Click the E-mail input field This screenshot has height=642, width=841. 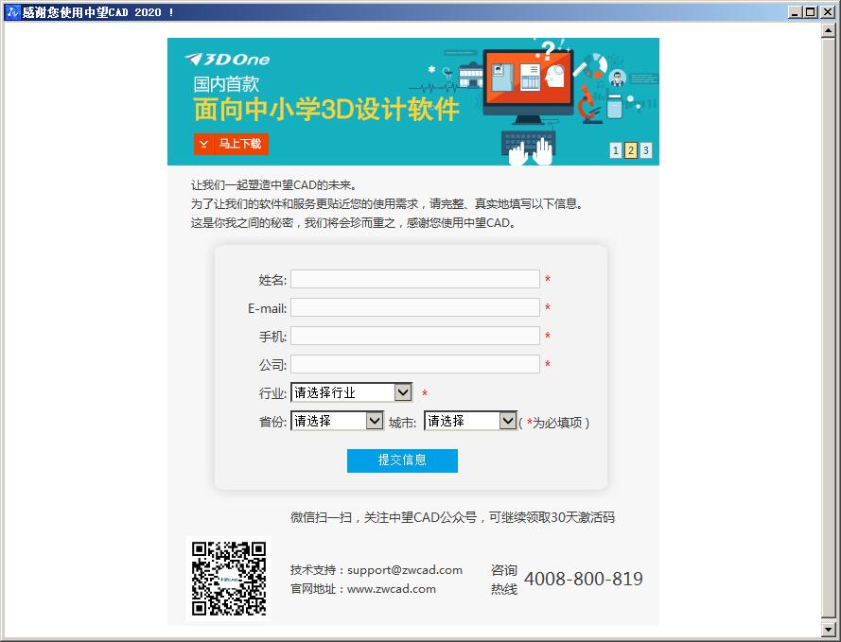click(415, 307)
